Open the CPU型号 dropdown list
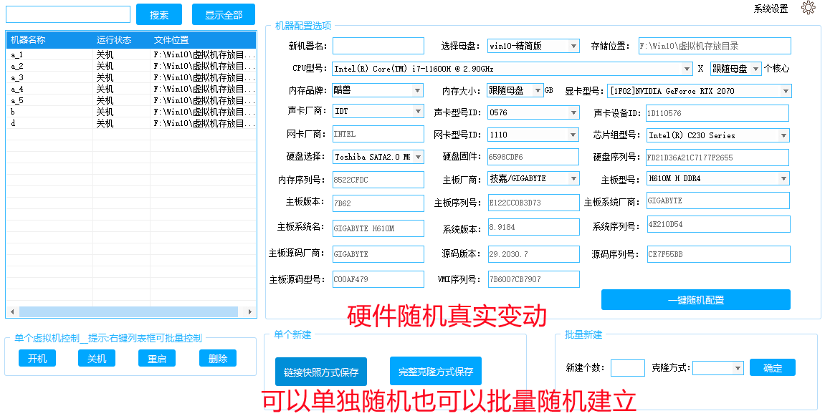Screen dimensions: 825x416 (687, 69)
